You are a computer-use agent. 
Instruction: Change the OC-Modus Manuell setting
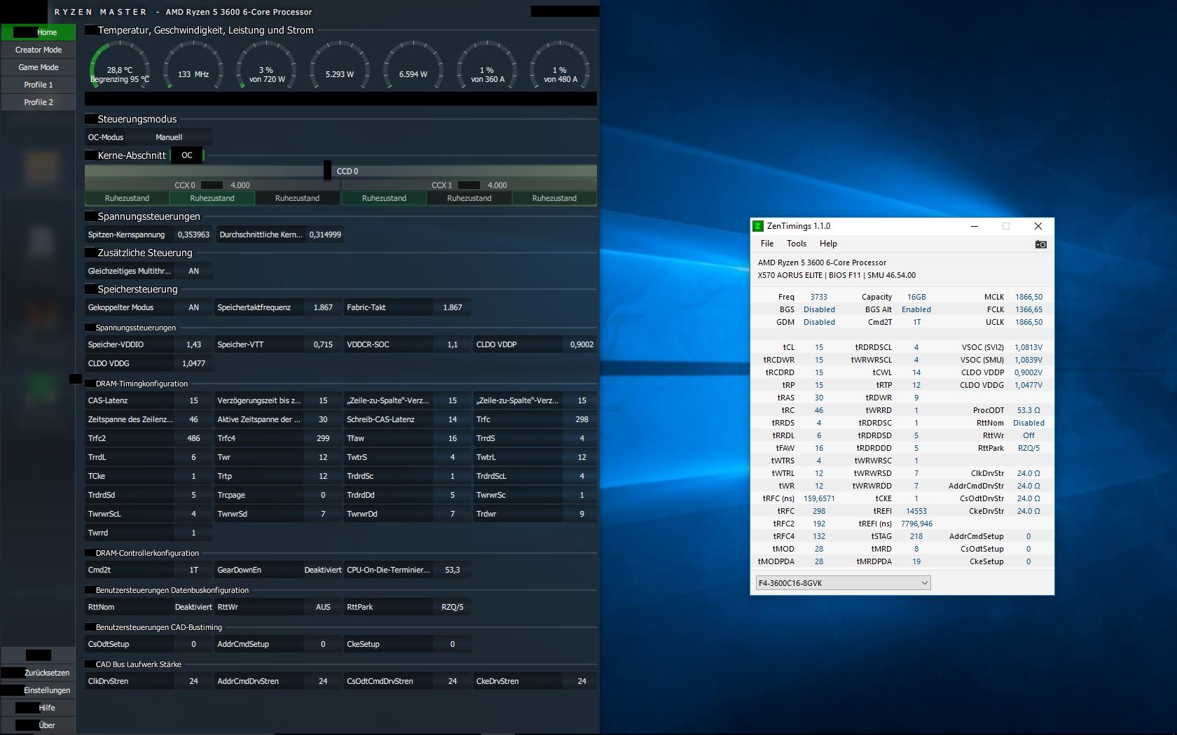point(169,137)
